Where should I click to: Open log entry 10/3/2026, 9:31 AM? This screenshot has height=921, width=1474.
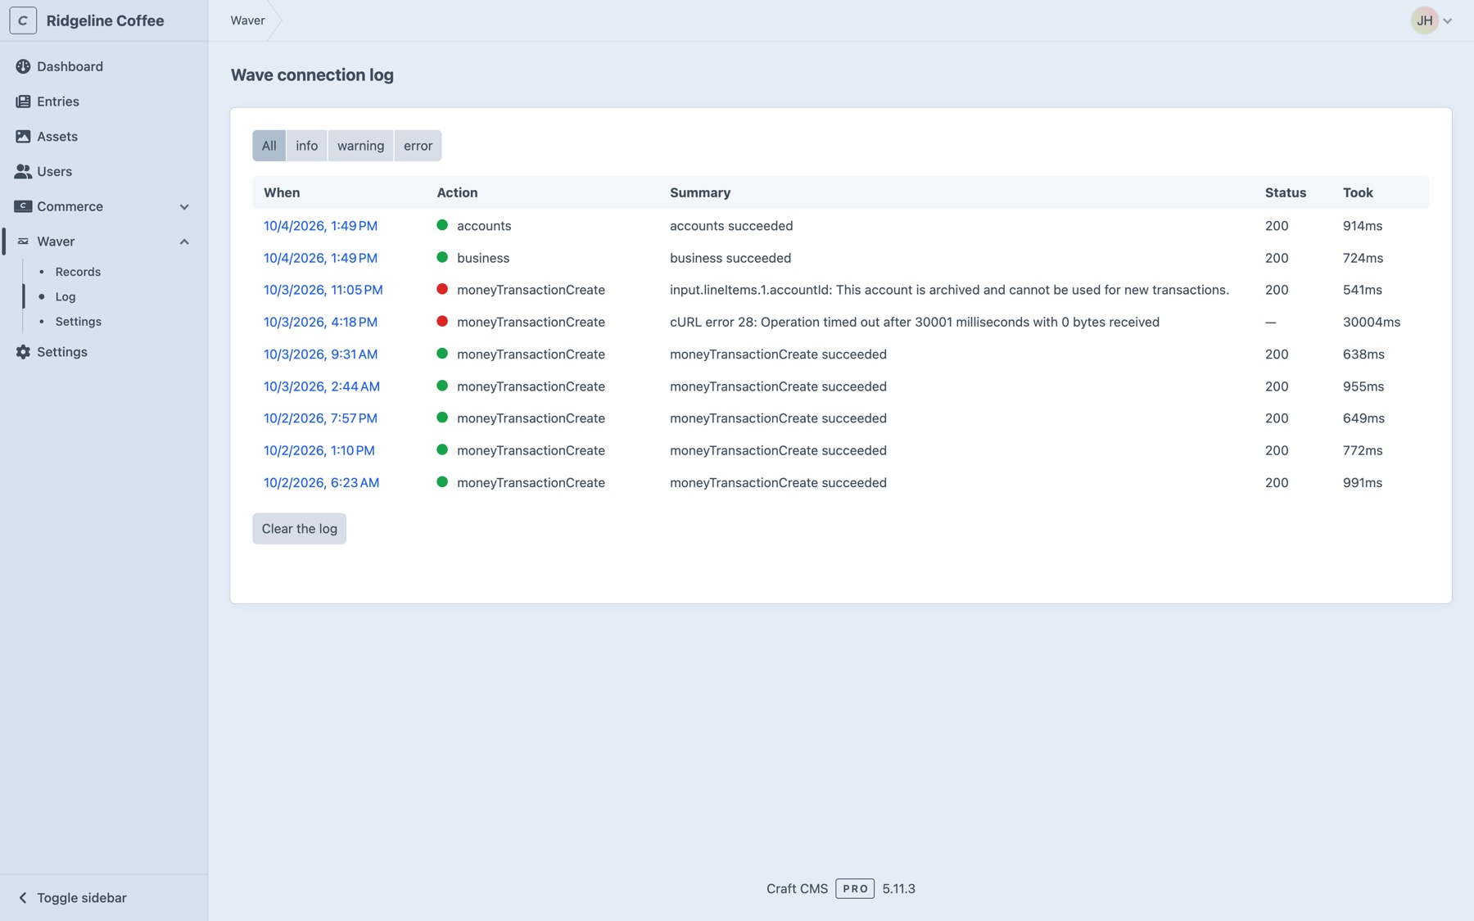click(320, 354)
